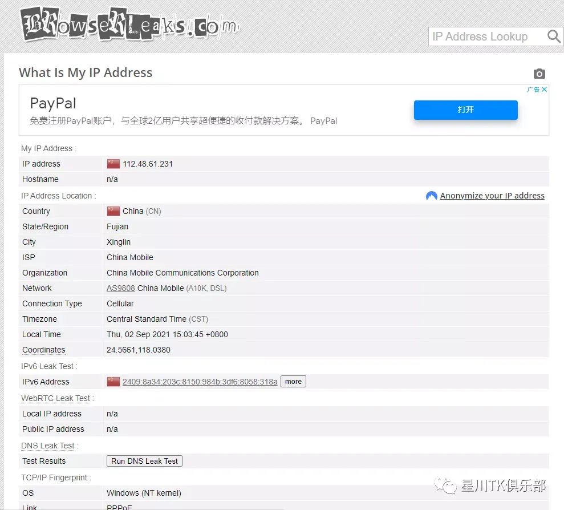This screenshot has width=564, height=510.
Task: Click the Local IP address label
Action: [x=52, y=414]
